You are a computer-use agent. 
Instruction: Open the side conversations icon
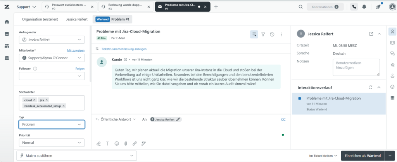point(392,53)
